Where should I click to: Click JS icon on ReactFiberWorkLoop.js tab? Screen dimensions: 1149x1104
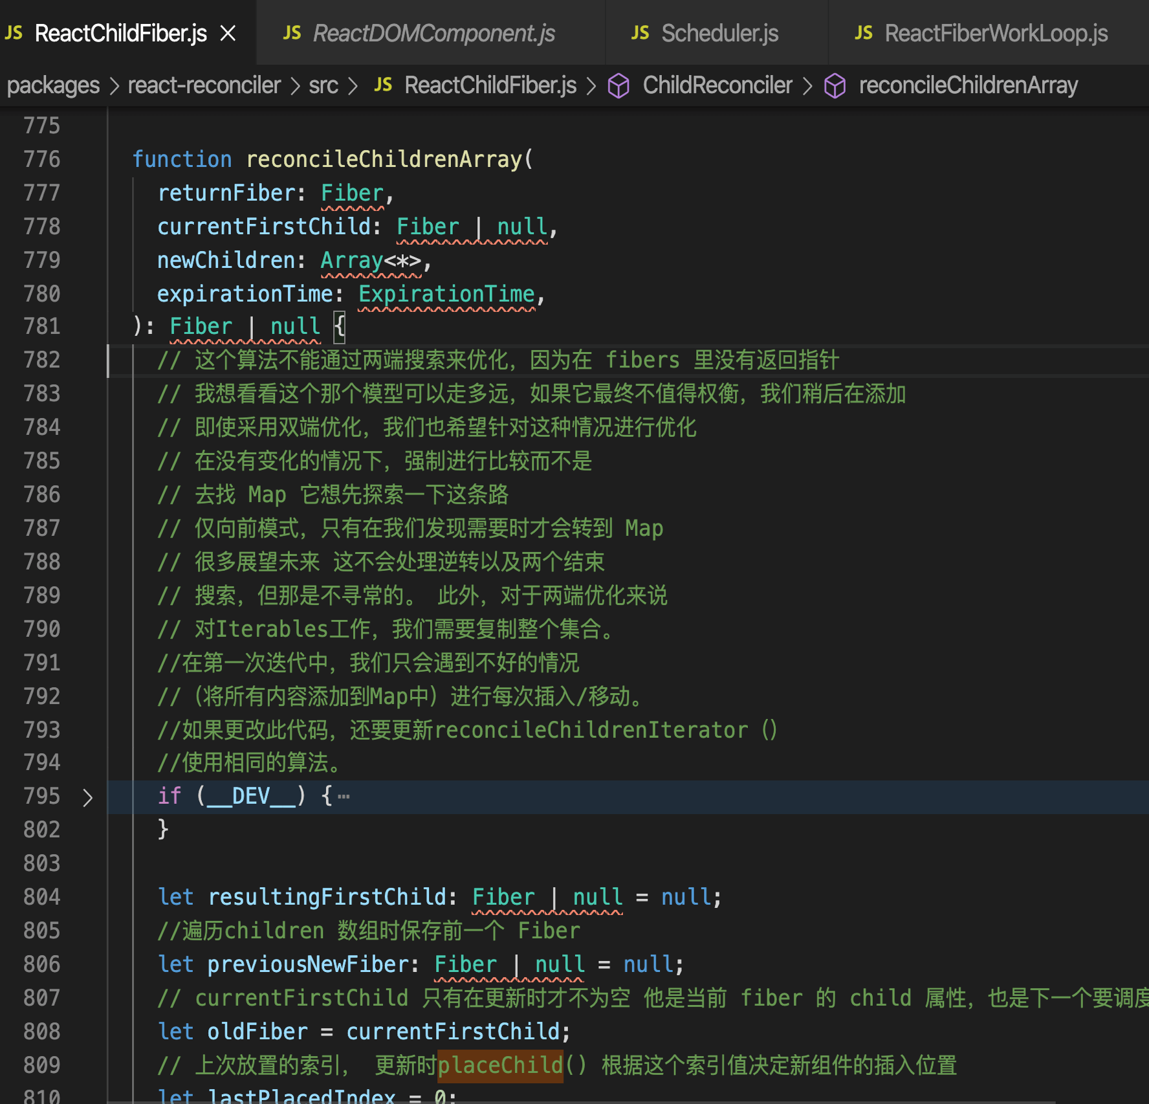[864, 33]
